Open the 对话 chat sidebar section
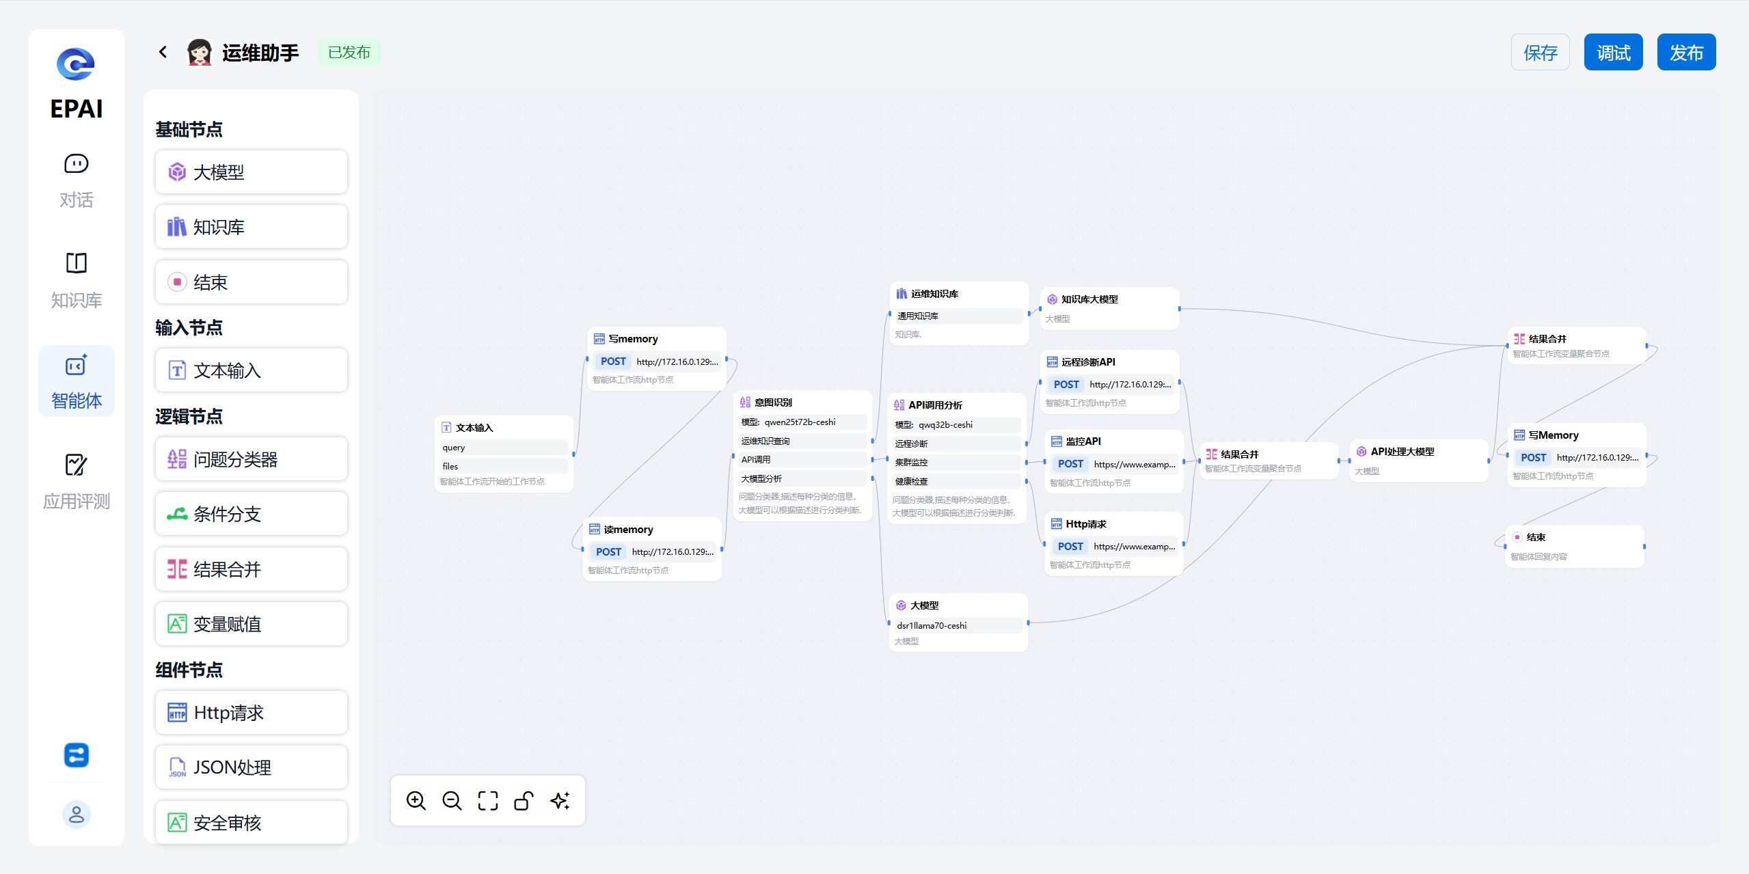This screenshot has width=1749, height=874. (x=76, y=180)
